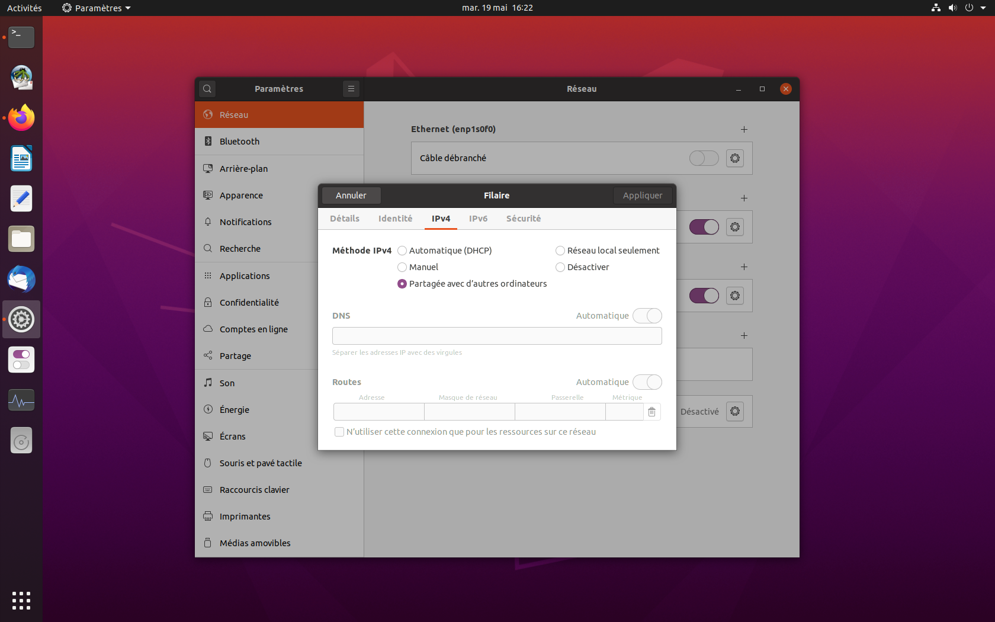The height and width of the screenshot is (622, 995).
Task: Toggle the Routes Automatique switch
Action: (x=647, y=382)
